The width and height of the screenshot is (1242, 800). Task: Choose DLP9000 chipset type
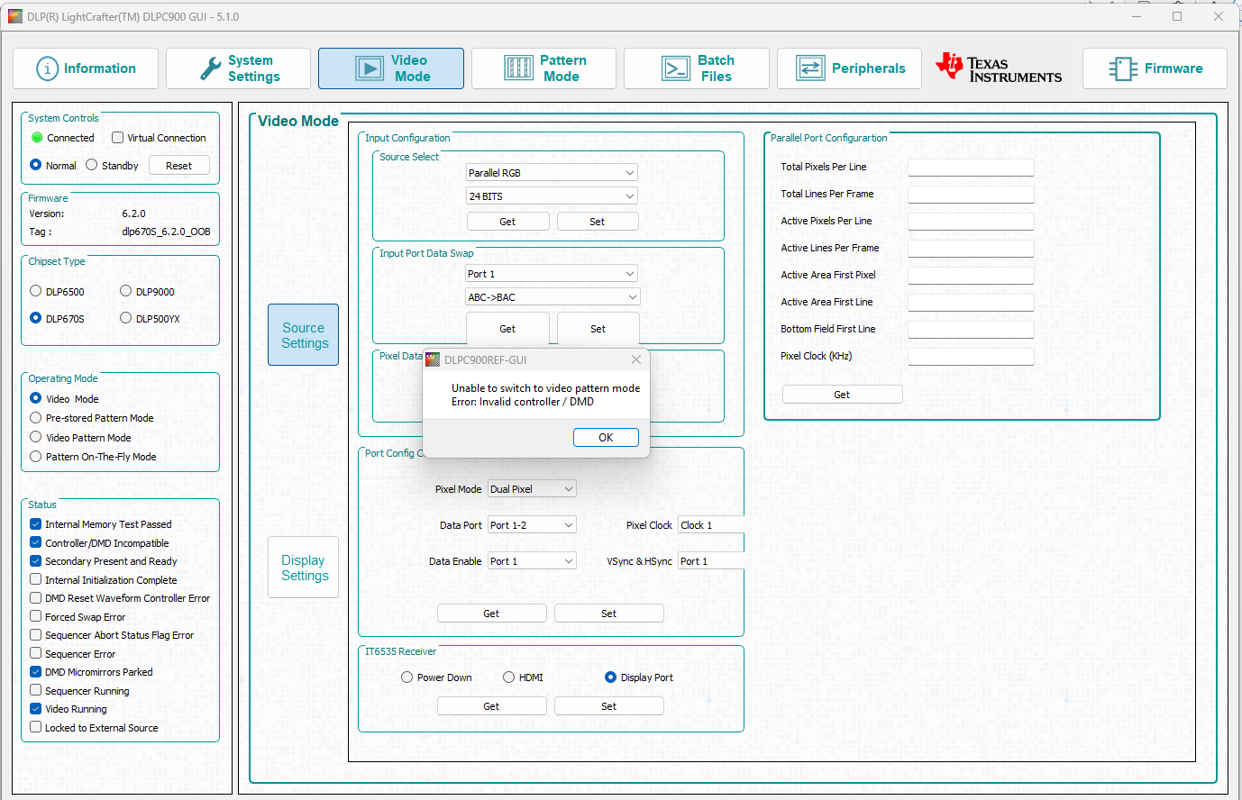[126, 291]
